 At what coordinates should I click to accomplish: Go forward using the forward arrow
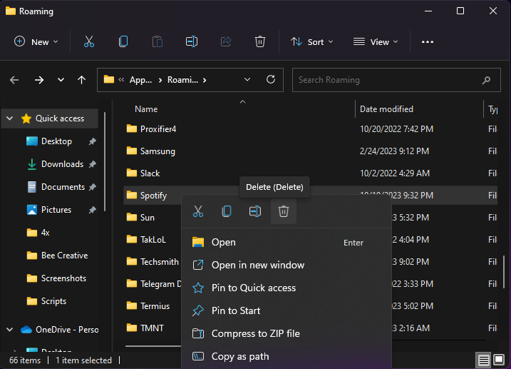point(39,80)
